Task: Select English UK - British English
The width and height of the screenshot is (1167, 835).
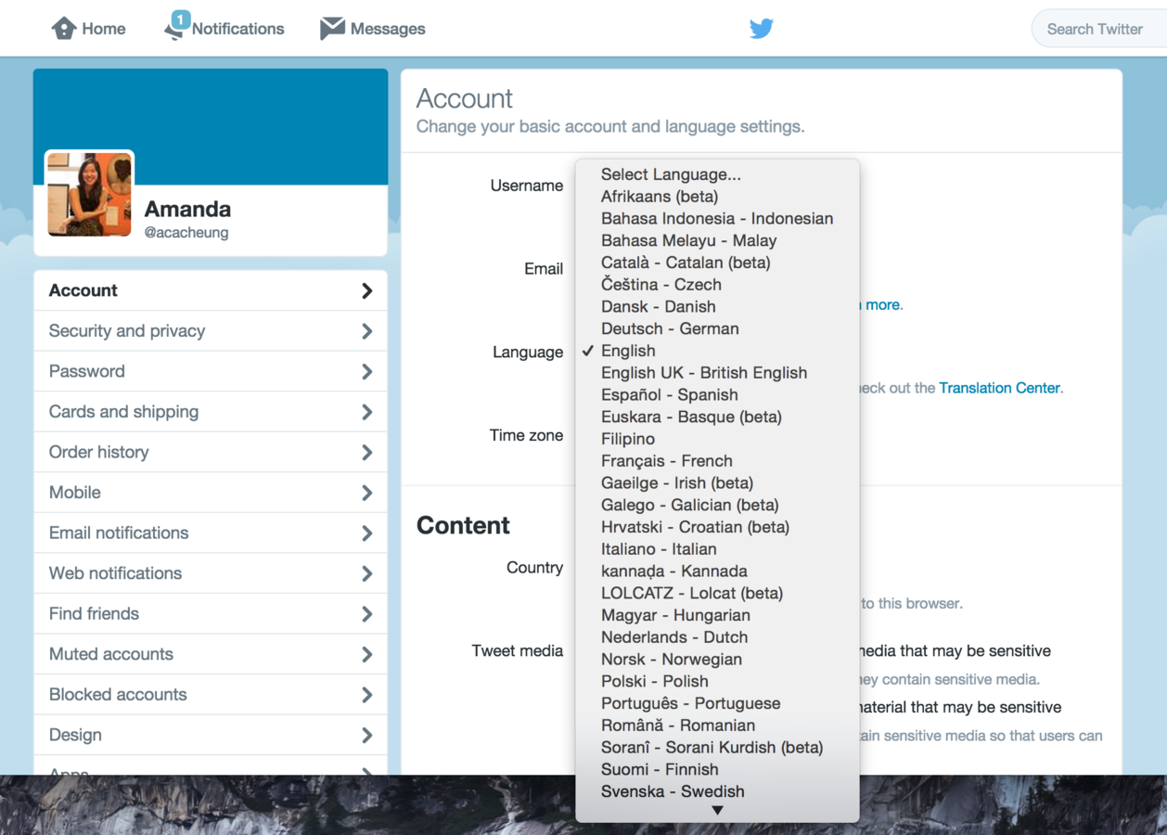Action: point(717,373)
